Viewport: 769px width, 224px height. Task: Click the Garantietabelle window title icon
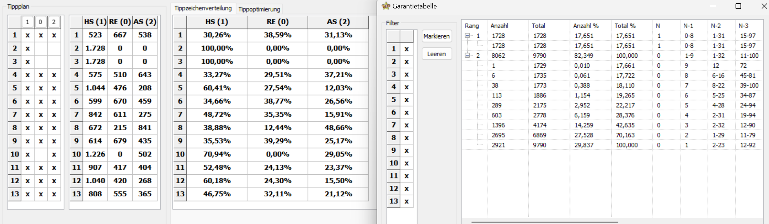(x=386, y=6)
